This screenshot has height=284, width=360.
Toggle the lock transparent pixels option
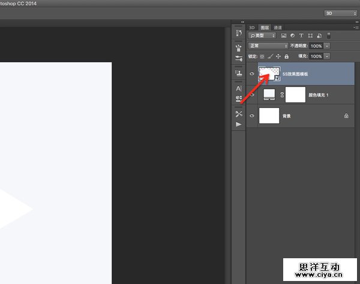click(x=263, y=56)
